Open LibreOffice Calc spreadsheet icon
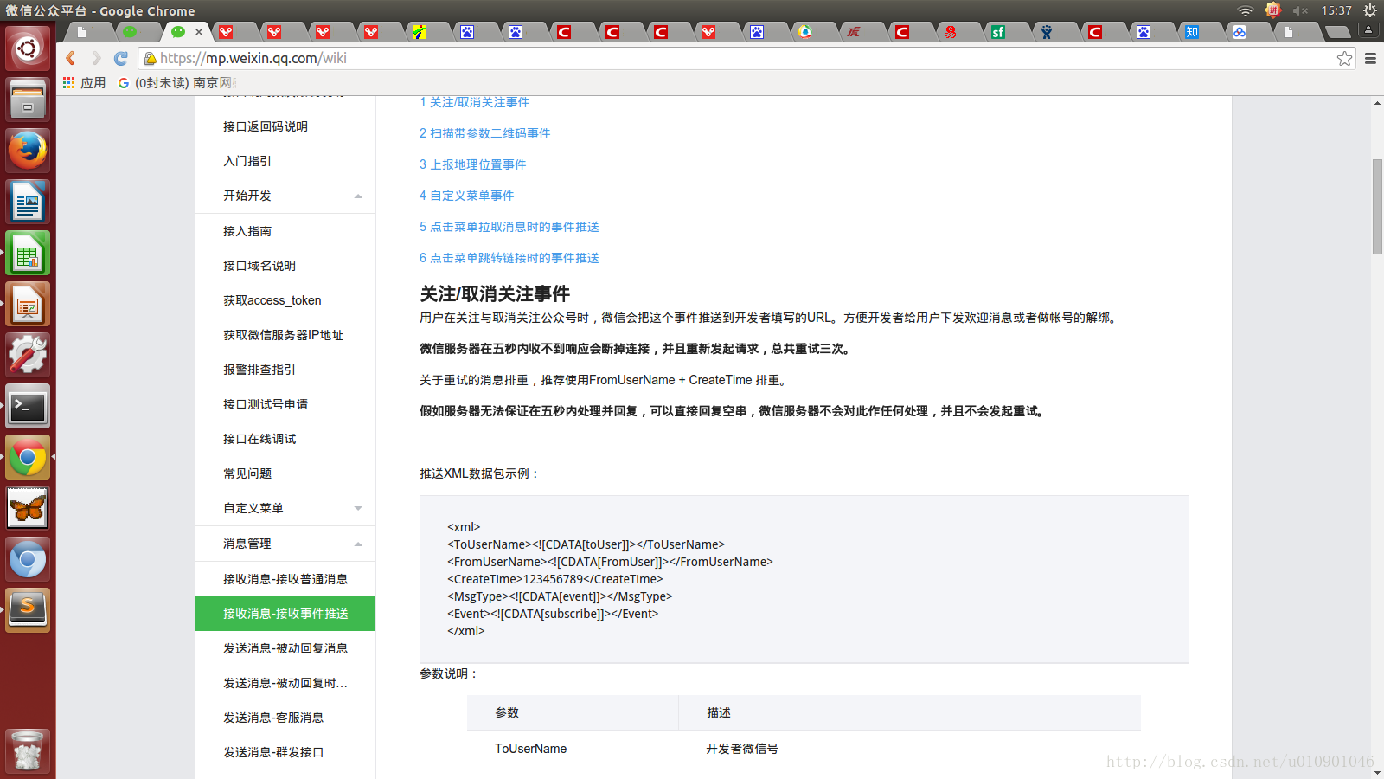The image size is (1384, 779). tap(28, 253)
